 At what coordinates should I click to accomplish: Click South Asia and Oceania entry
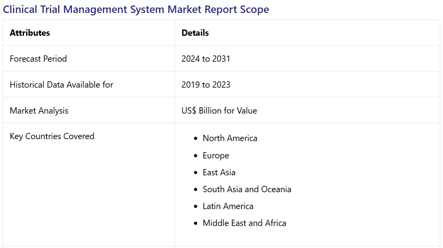(247, 189)
